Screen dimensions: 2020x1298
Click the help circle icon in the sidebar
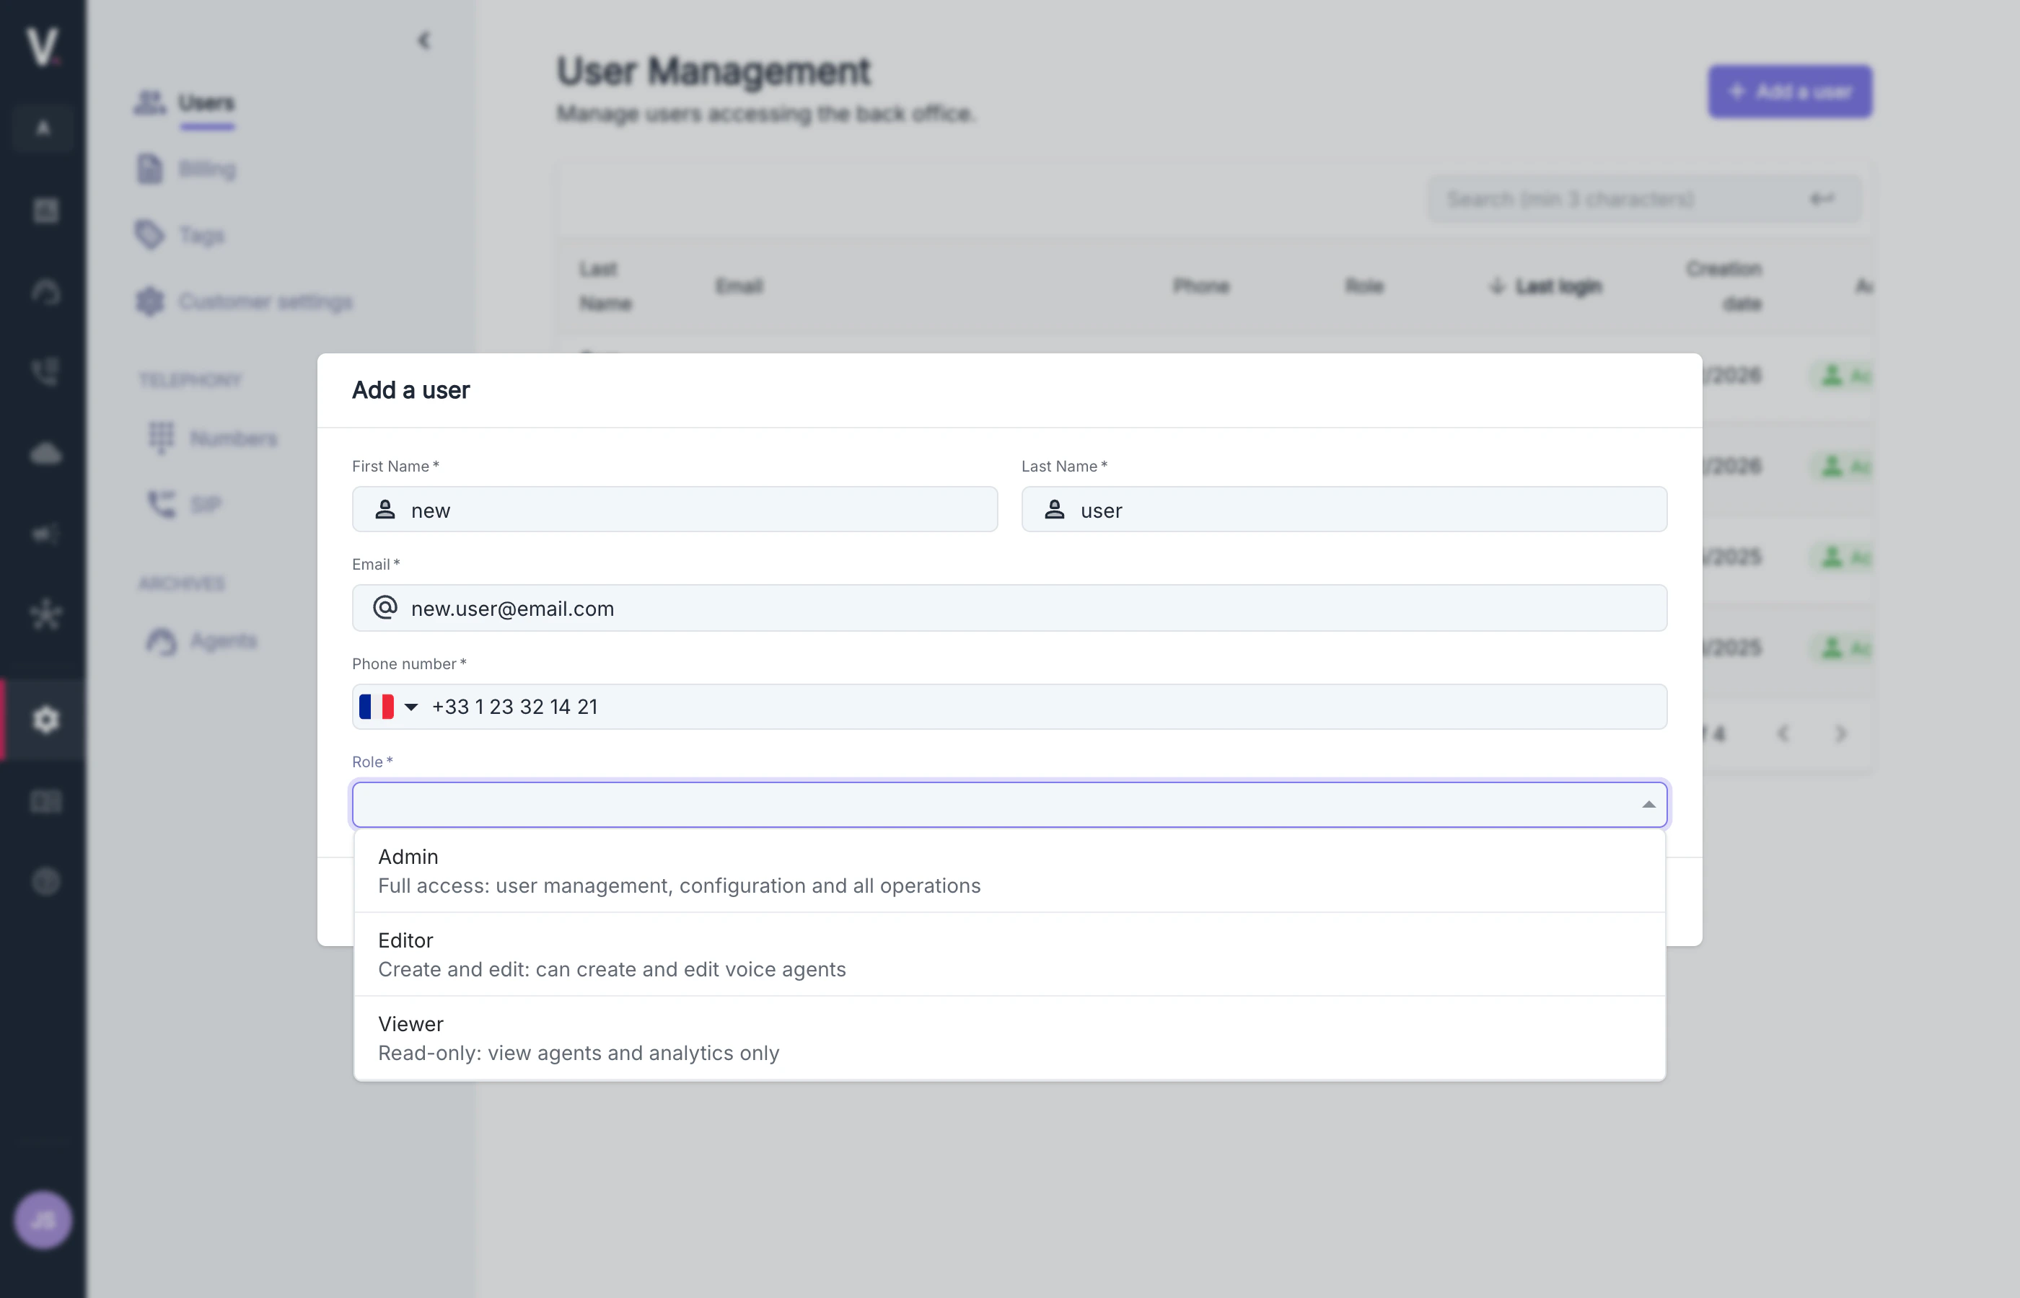[x=44, y=882]
